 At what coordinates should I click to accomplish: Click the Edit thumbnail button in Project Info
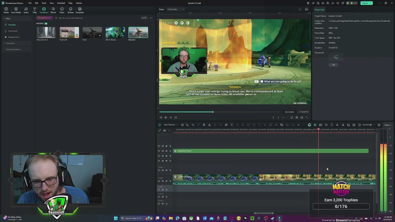click(x=333, y=65)
